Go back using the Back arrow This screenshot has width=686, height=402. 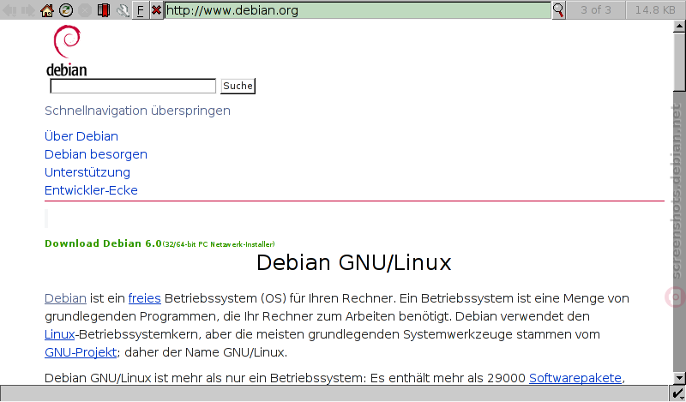9,10
